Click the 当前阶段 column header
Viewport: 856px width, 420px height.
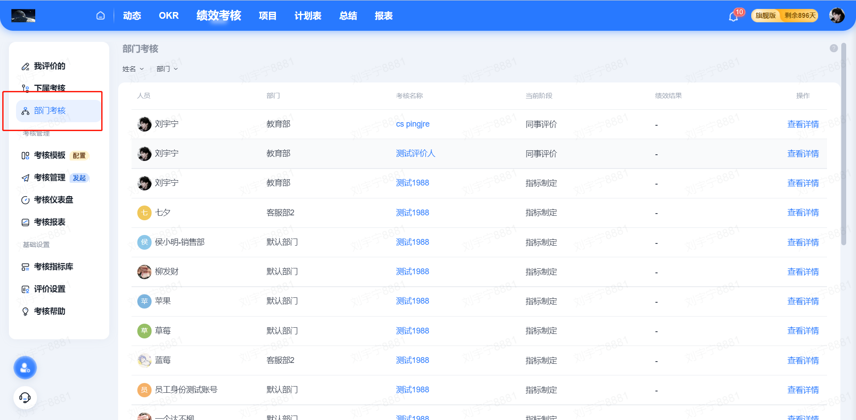coord(539,96)
